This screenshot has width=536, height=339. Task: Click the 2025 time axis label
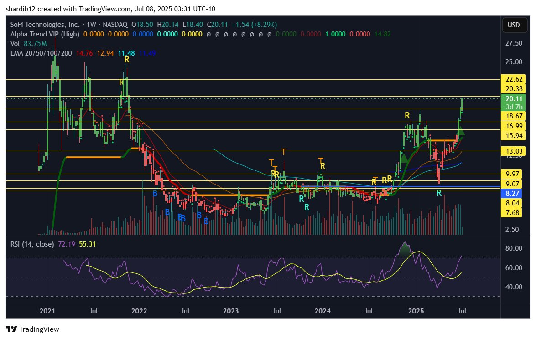(416, 311)
